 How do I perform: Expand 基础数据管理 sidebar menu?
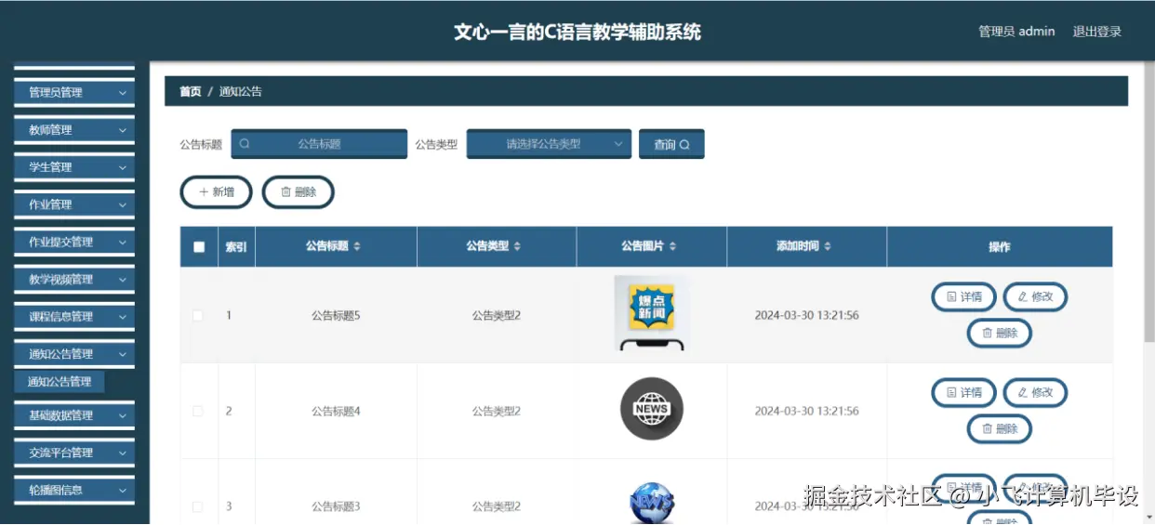[x=74, y=415]
